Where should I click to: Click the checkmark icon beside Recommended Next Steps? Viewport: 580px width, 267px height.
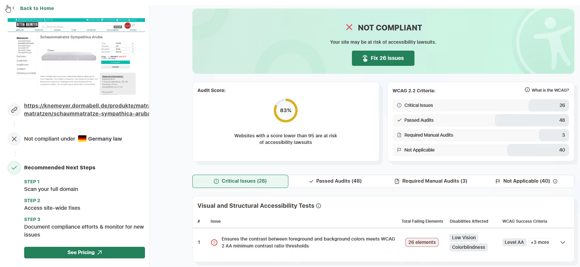click(x=14, y=168)
